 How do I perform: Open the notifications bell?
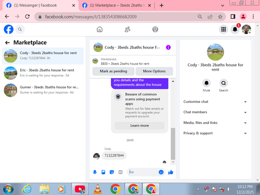click(235, 29)
